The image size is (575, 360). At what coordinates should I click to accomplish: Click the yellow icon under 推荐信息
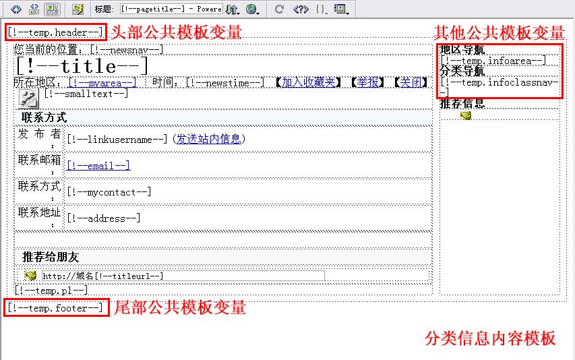coord(466,116)
